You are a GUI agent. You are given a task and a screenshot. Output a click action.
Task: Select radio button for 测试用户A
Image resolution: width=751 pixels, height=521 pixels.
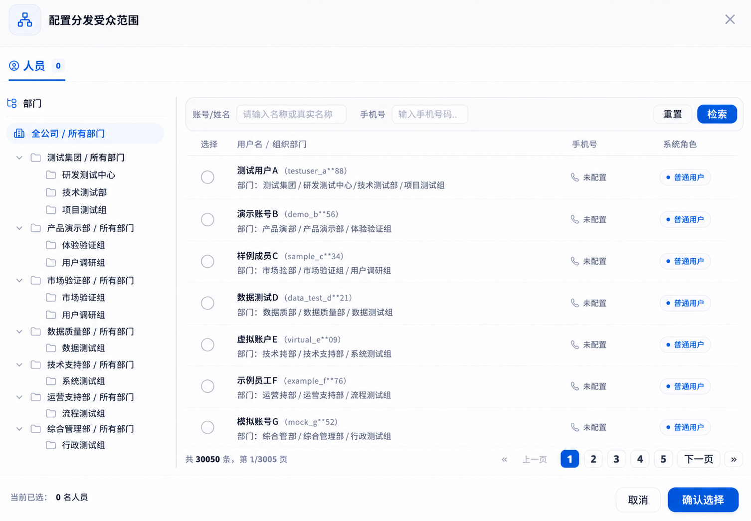pyautogui.click(x=207, y=177)
